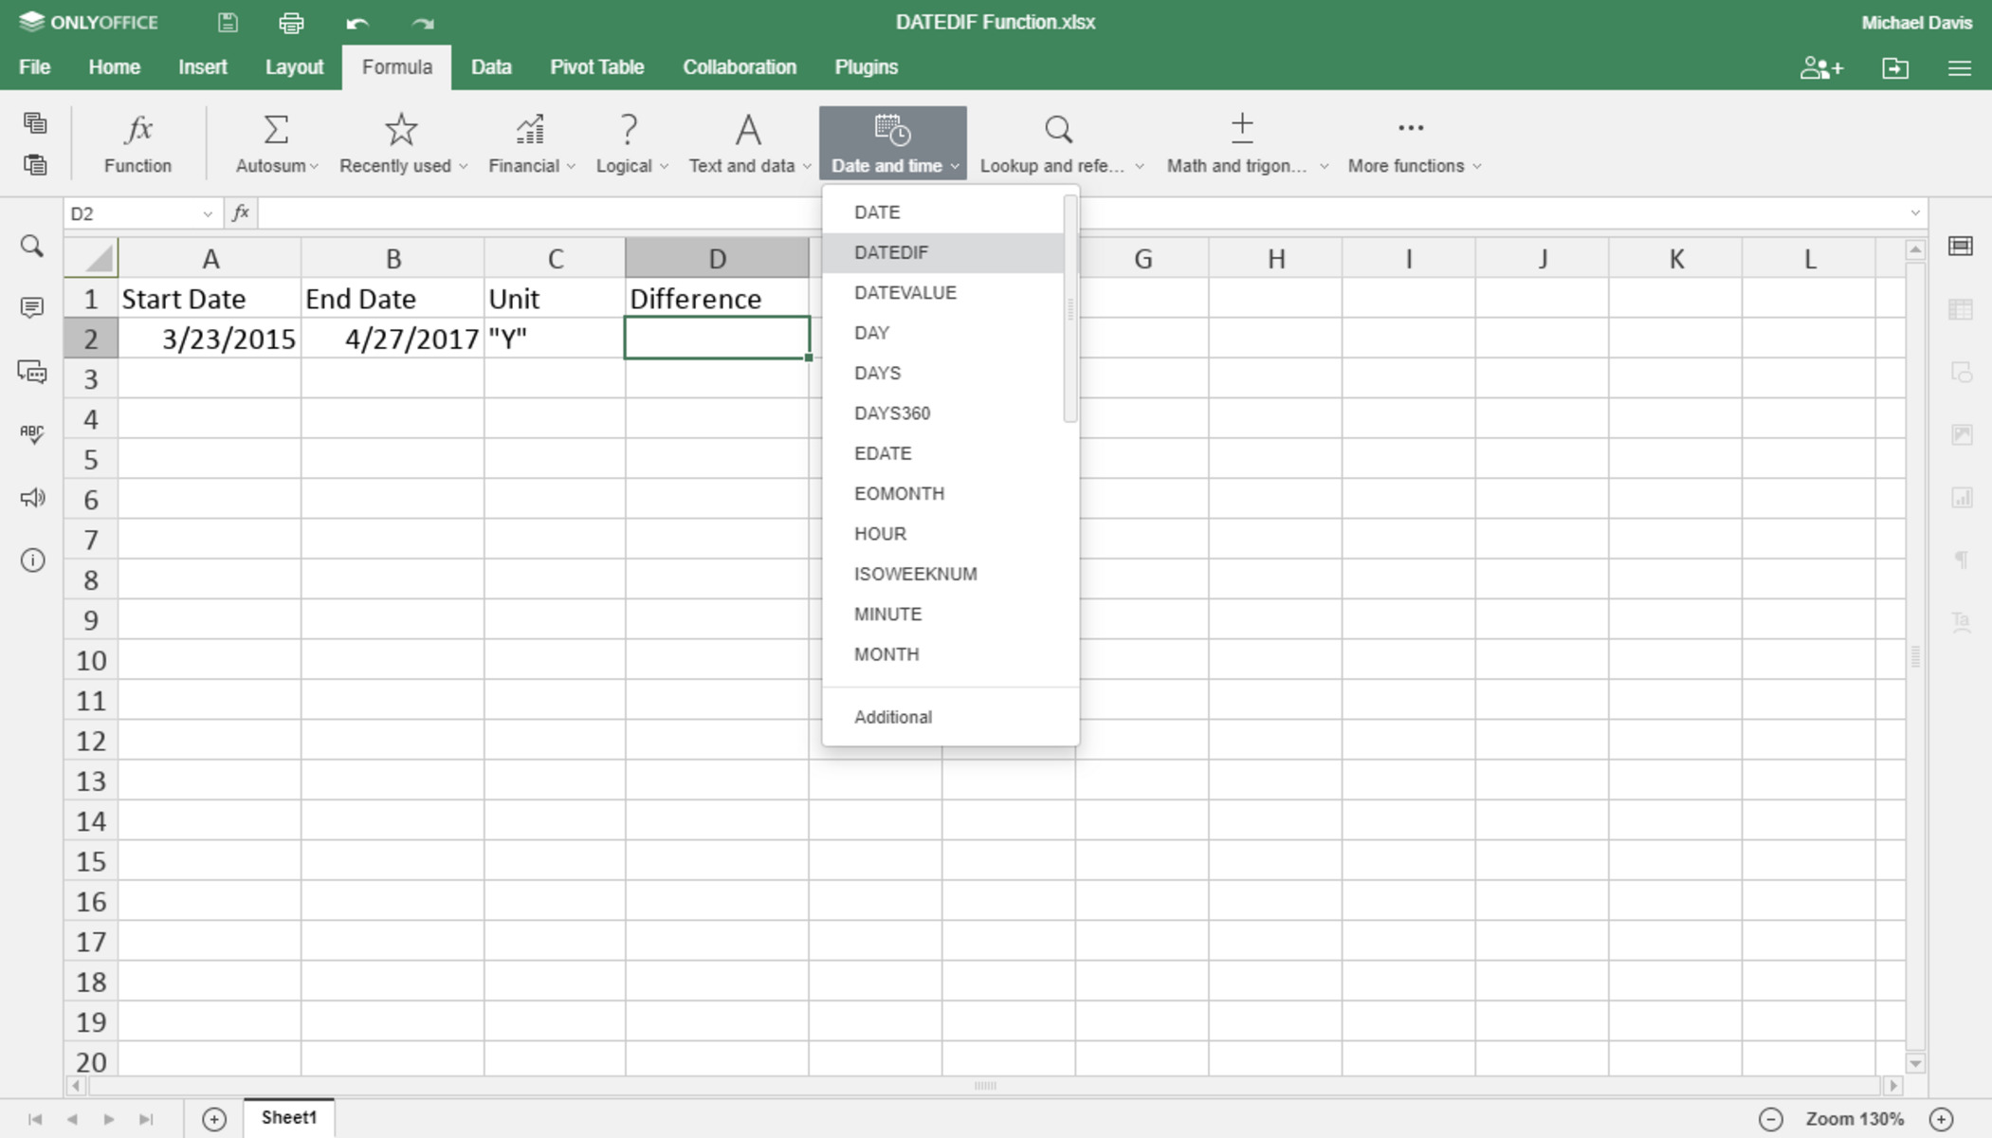Open the Chat panel
This screenshot has height=1138, width=1992.
point(32,372)
